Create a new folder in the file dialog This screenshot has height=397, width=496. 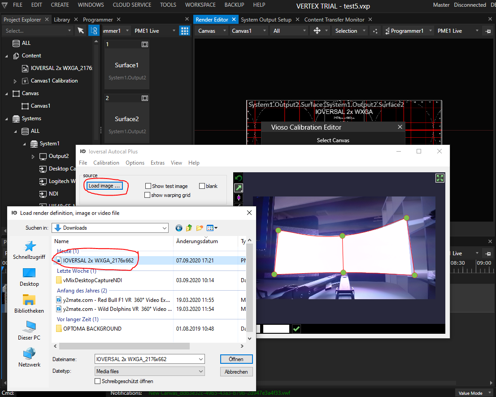point(200,228)
